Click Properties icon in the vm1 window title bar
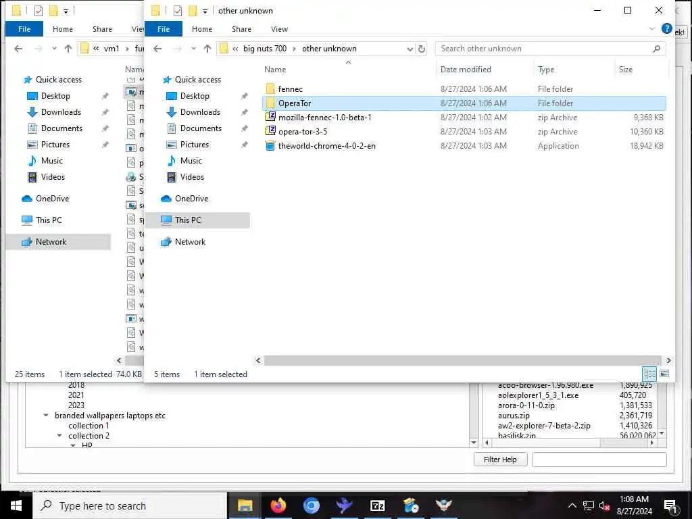 (39, 11)
